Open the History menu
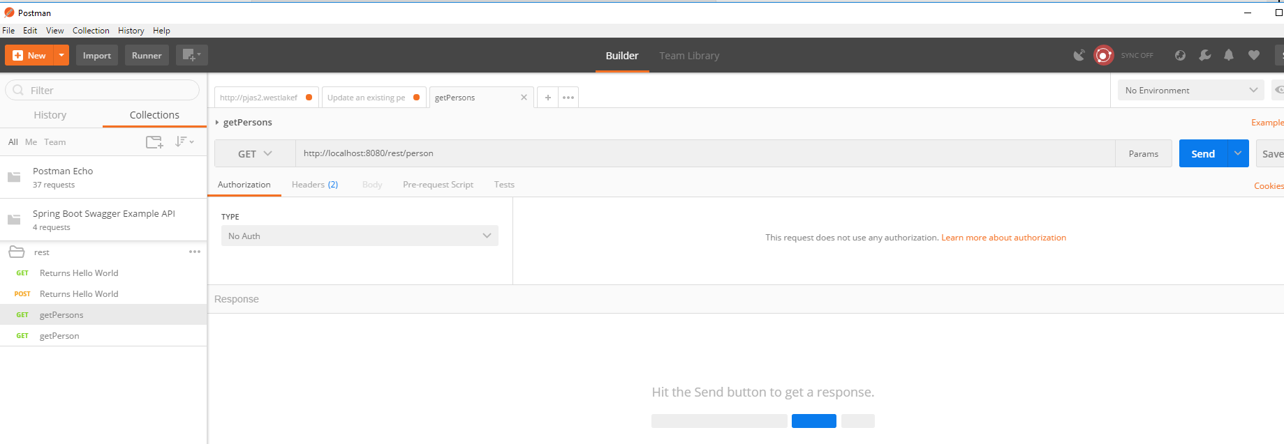Viewport: 1284px width, 444px height. coord(131,31)
